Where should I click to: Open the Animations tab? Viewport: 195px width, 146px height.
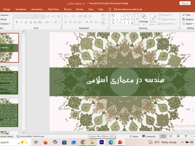point(37,9)
